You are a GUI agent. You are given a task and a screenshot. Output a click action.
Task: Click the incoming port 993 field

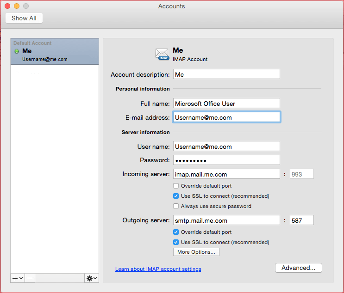(302, 174)
